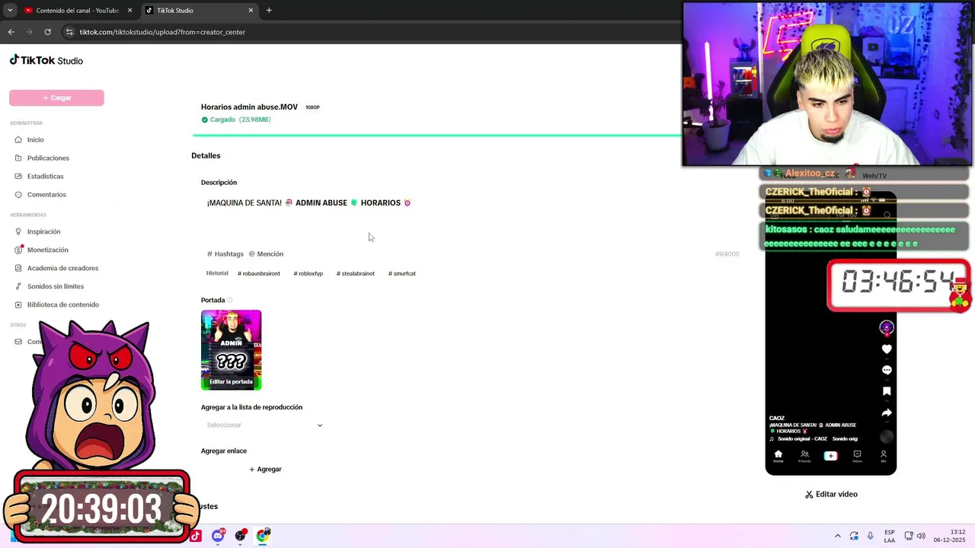Click the site info icon in address bar
975x548 pixels.
pyautogui.click(x=69, y=32)
